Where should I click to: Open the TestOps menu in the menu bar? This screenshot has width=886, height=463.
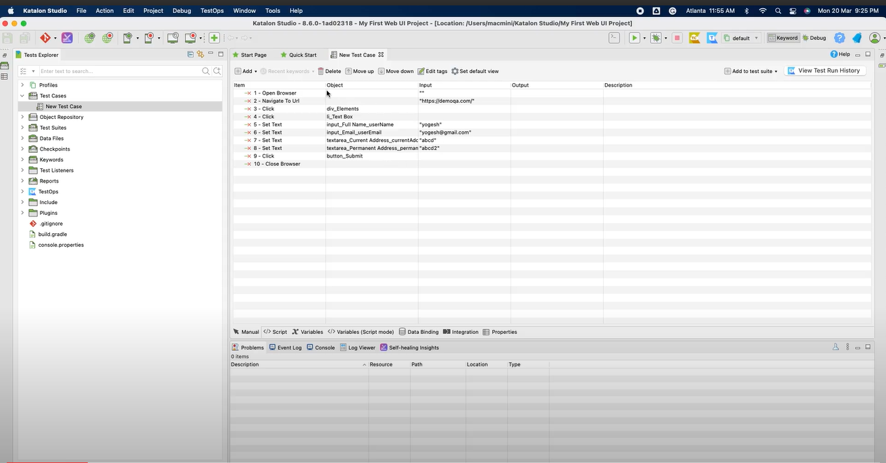pos(212,11)
